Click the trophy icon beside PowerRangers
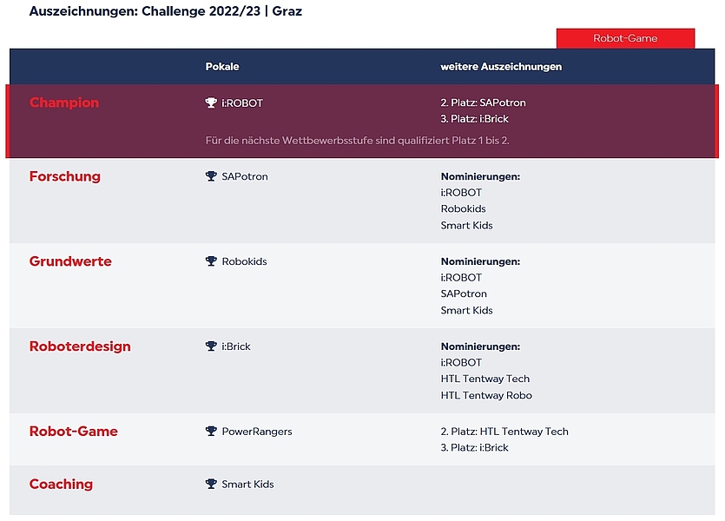The height and width of the screenshot is (521, 725). coord(211,432)
